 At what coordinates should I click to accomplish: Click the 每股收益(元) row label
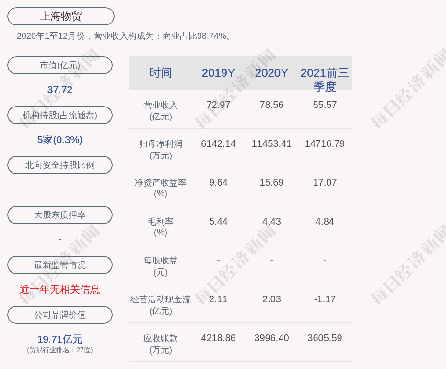pyautogui.click(x=161, y=266)
